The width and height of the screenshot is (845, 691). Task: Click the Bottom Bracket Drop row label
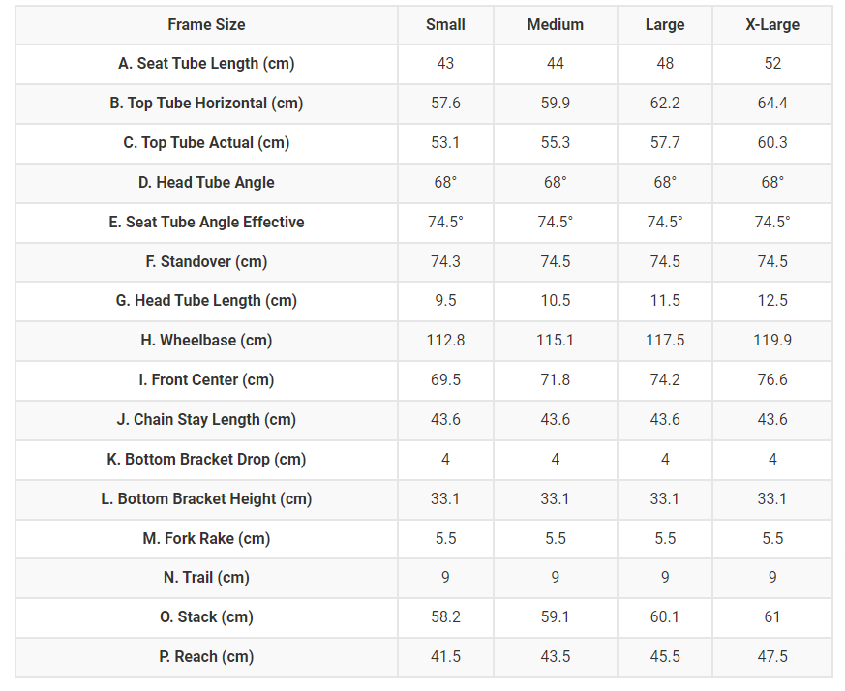(206, 460)
